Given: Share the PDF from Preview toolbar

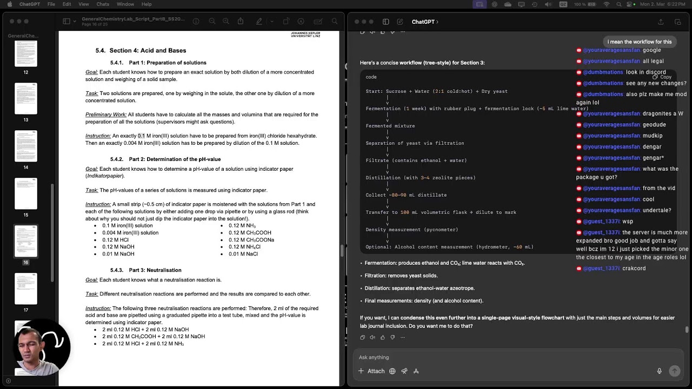Looking at the screenshot, I should pos(241,22).
